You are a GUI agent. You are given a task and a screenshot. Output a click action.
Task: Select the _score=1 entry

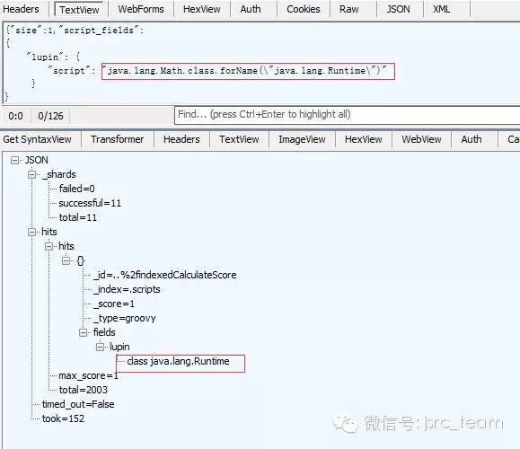114,304
